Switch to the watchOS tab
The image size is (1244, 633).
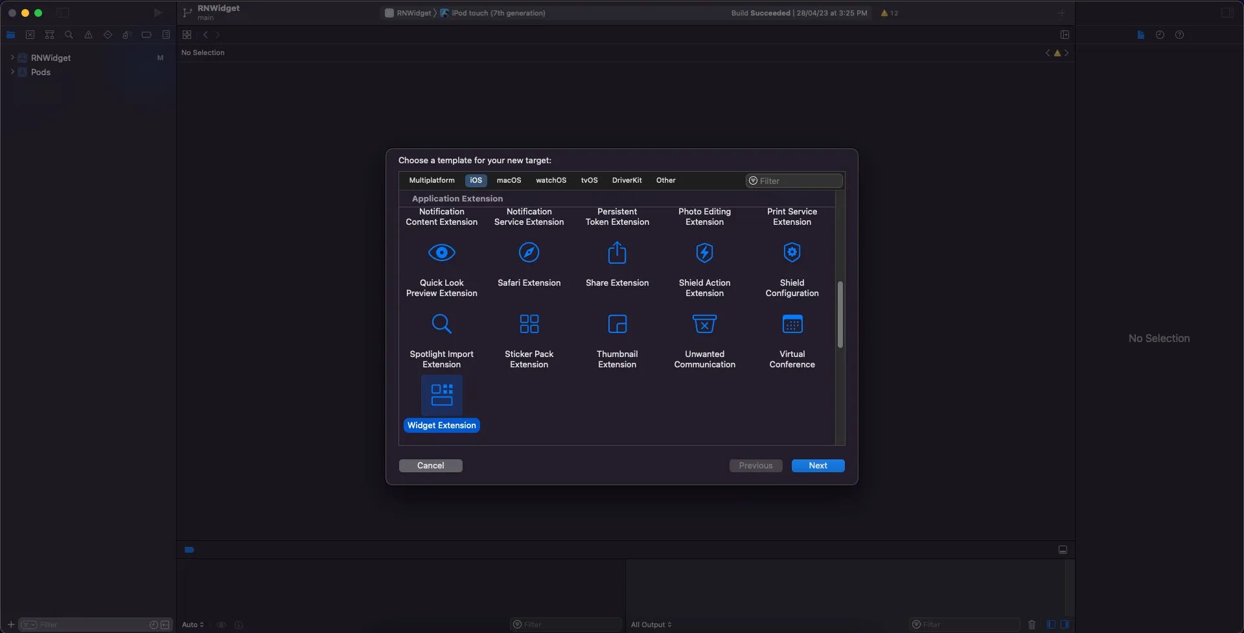pos(551,180)
